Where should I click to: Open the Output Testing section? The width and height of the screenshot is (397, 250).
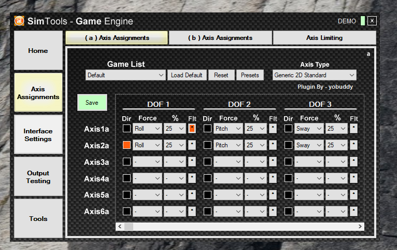click(x=38, y=176)
